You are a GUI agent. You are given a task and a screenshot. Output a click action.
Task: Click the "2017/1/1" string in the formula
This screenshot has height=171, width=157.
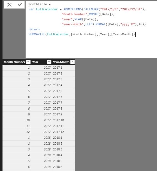tap(109, 9)
